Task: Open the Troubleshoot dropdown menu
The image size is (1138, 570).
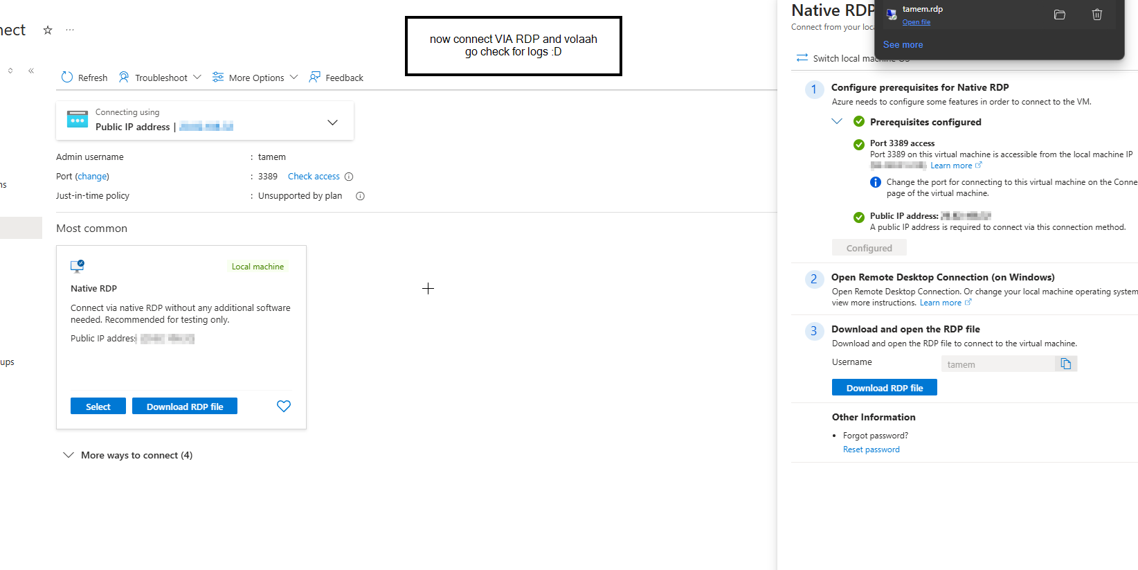Action: (160, 78)
